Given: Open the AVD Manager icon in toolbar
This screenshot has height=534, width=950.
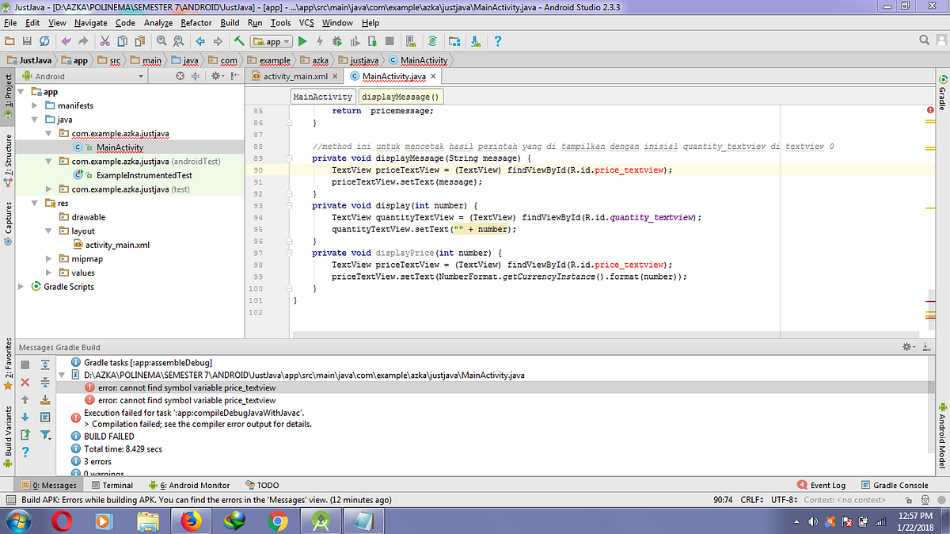Looking at the screenshot, I should pyautogui.click(x=411, y=41).
